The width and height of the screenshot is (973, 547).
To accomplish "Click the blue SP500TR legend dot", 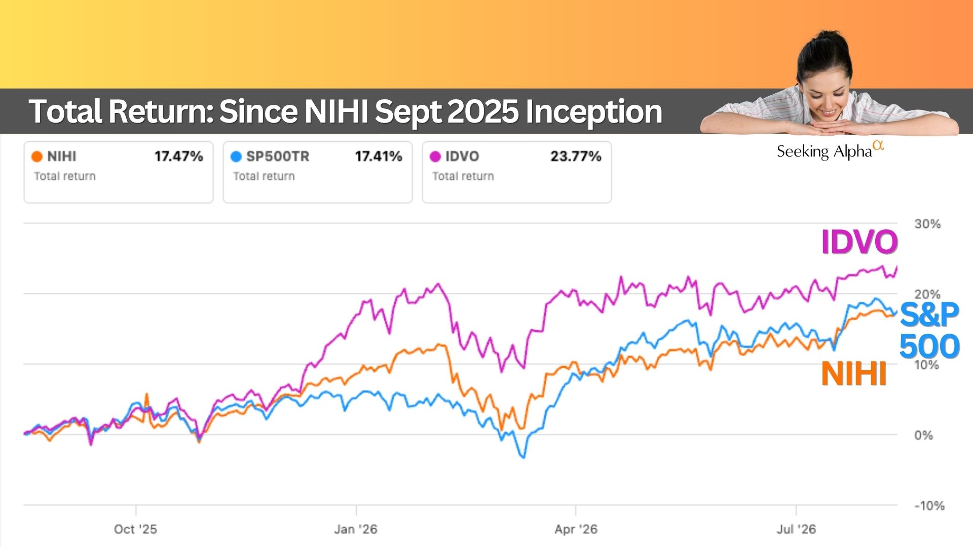I will [236, 157].
